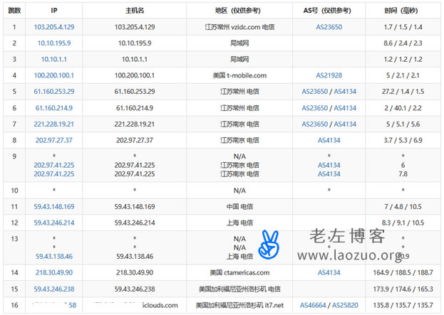Click the 时间 (毫秒) column header
Screen dimensions: 444x315
point(402,11)
